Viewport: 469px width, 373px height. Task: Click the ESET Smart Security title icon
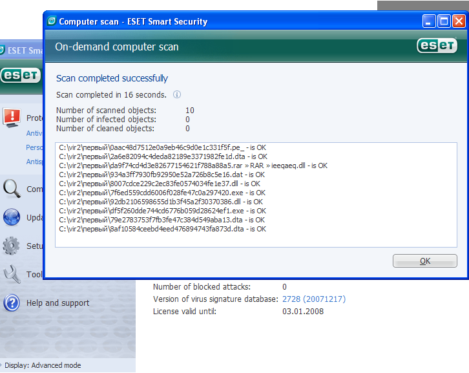[x=52, y=21]
